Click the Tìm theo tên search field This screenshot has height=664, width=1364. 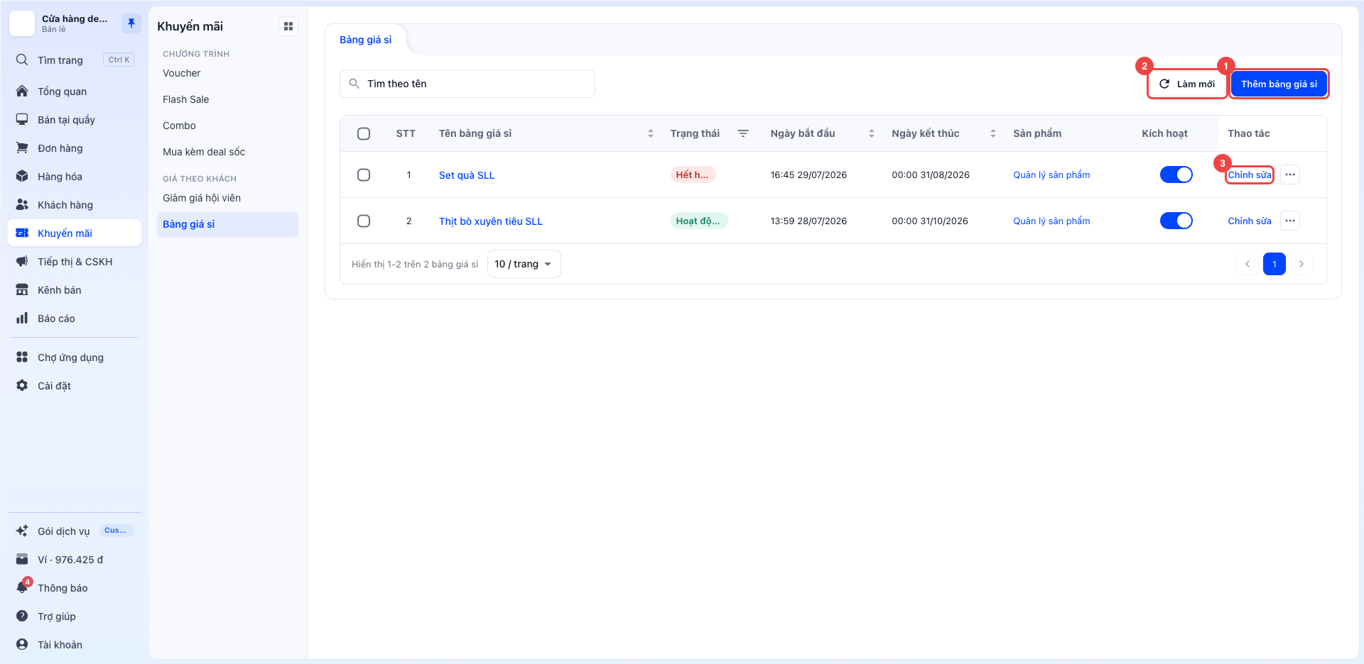467,84
